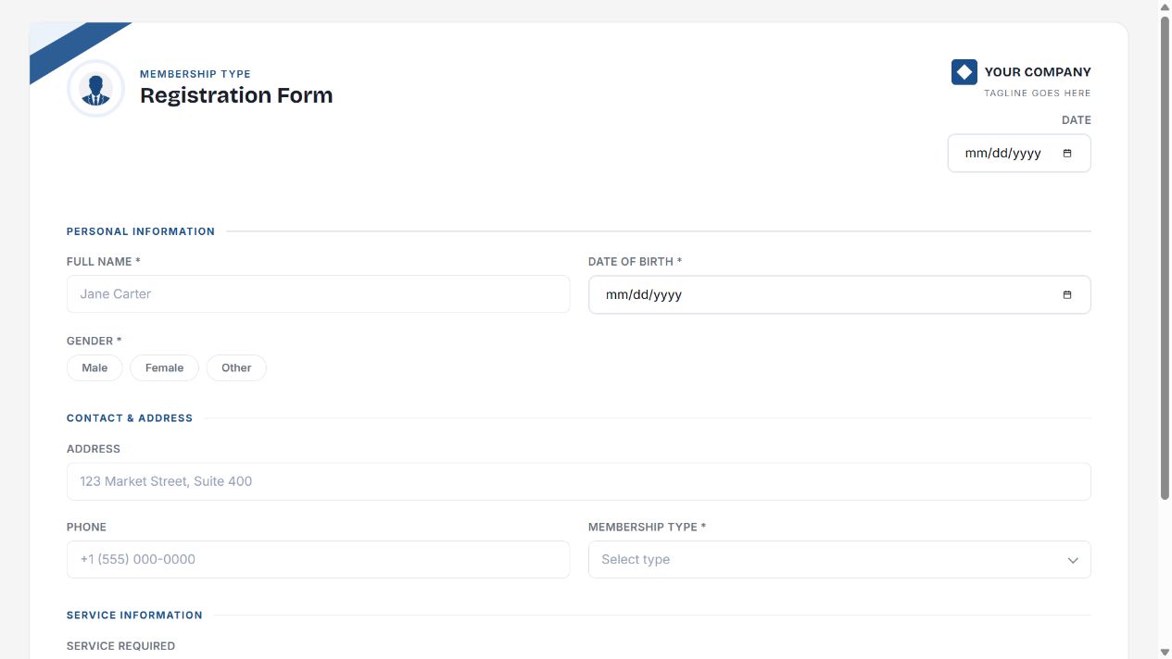Click the page vertical scrollbar
Image resolution: width=1172 pixels, height=659 pixels.
click(x=1165, y=257)
